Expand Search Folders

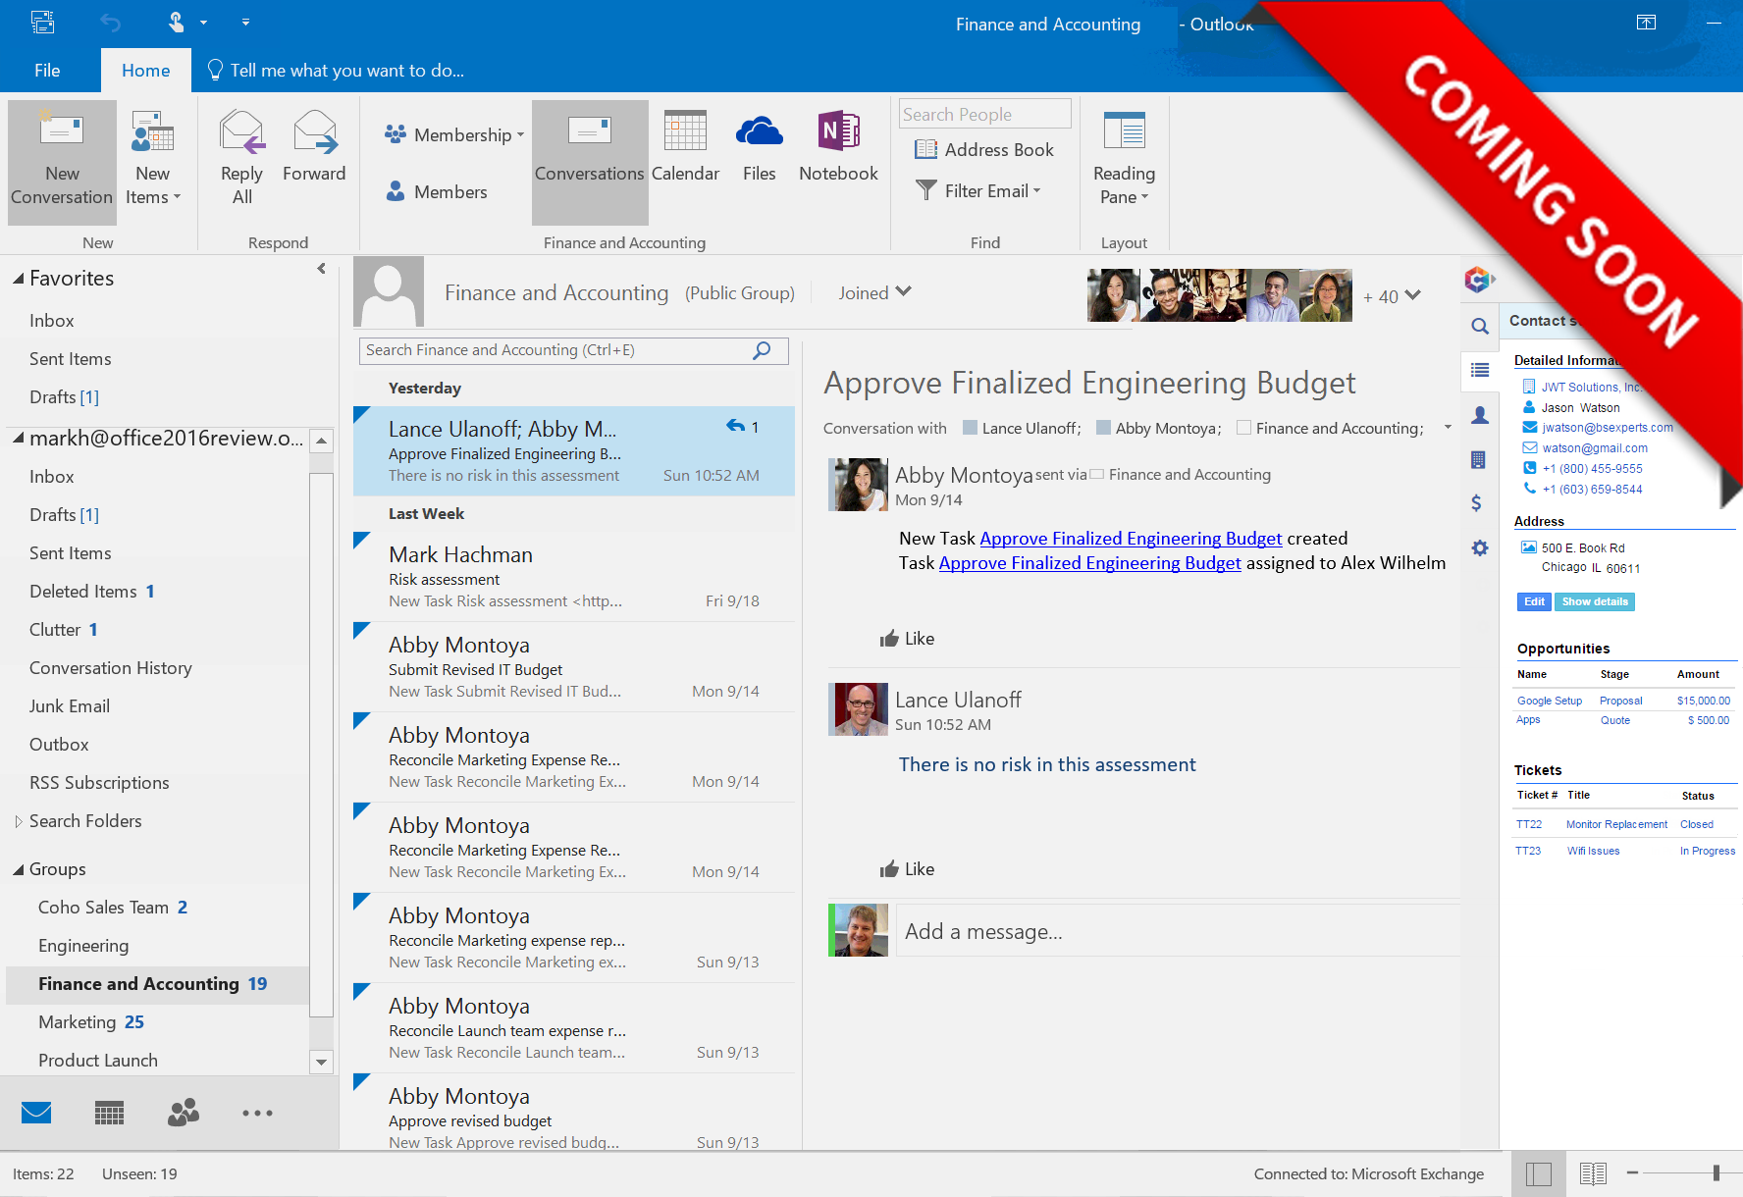click(x=18, y=821)
